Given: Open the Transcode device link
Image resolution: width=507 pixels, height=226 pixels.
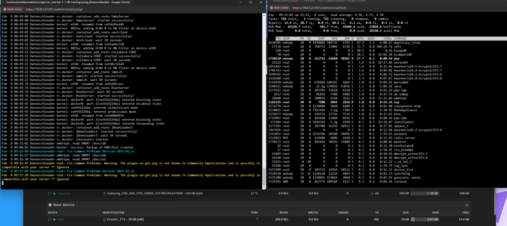Looking at the screenshot, I should point(64,194).
